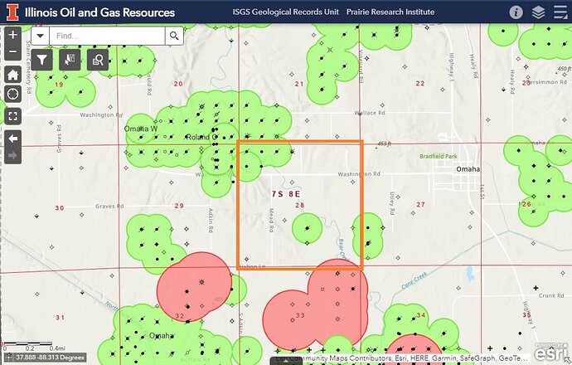Open the hamburger menu
The image size is (572, 365).
(560, 12)
